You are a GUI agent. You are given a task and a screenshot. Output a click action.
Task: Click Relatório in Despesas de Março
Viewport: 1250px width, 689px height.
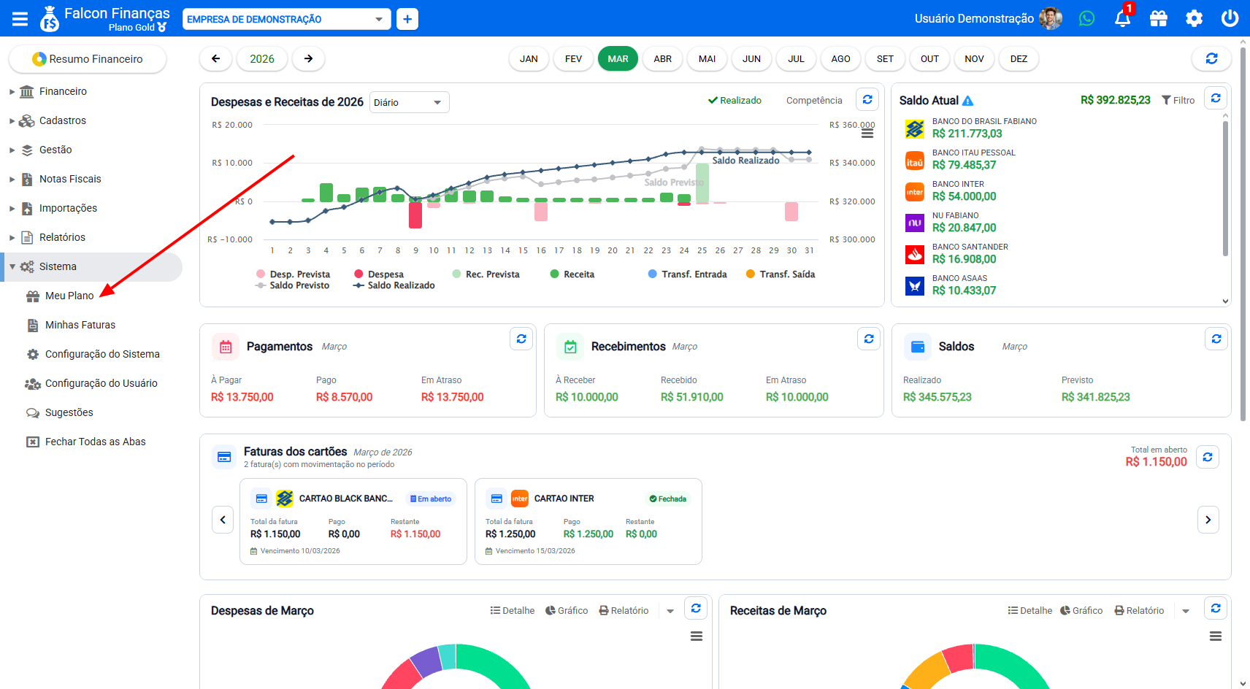(624, 611)
